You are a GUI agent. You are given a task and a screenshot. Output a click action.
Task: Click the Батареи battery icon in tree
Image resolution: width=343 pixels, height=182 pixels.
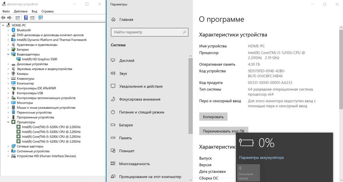13,50
